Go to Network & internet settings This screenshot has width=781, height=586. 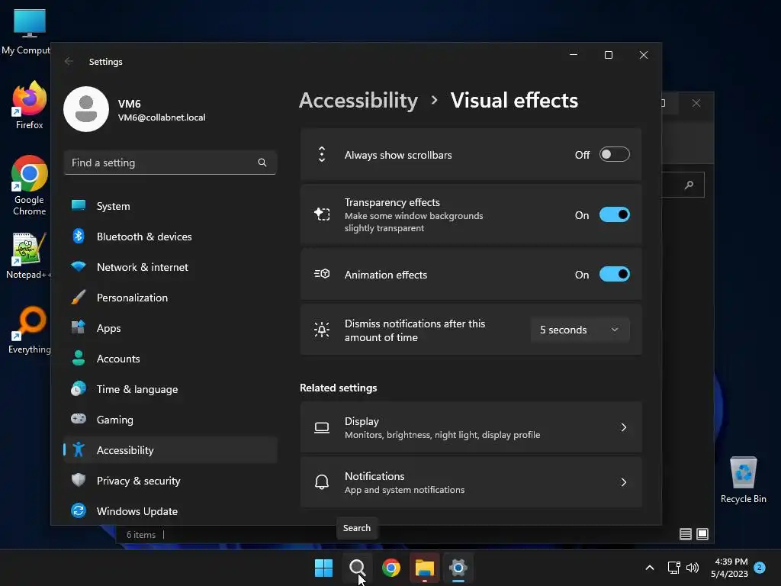170,267
